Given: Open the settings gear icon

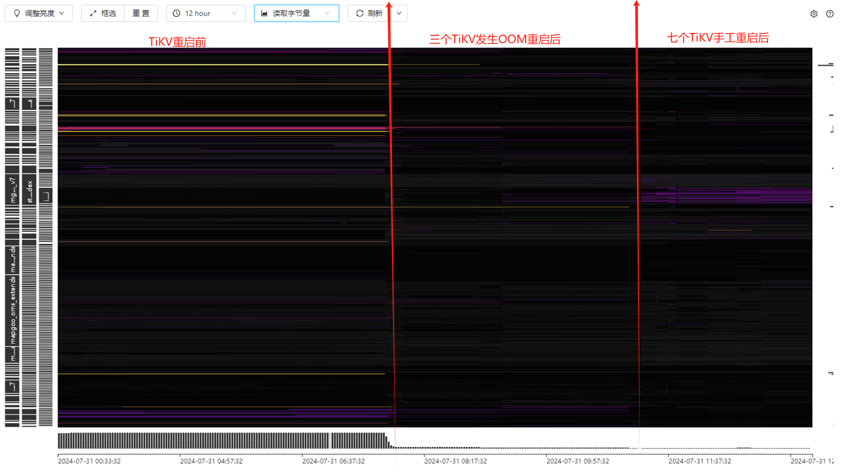Looking at the screenshot, I should [814, 14].
